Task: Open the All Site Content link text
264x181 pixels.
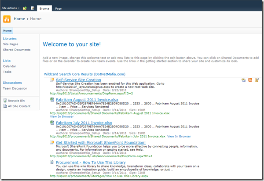Action: tap(19, 106)
